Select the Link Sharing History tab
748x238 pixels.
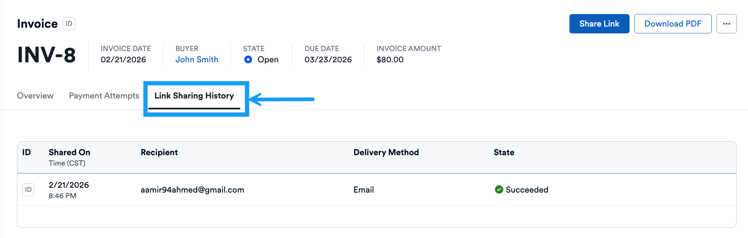tap(194, 96)
